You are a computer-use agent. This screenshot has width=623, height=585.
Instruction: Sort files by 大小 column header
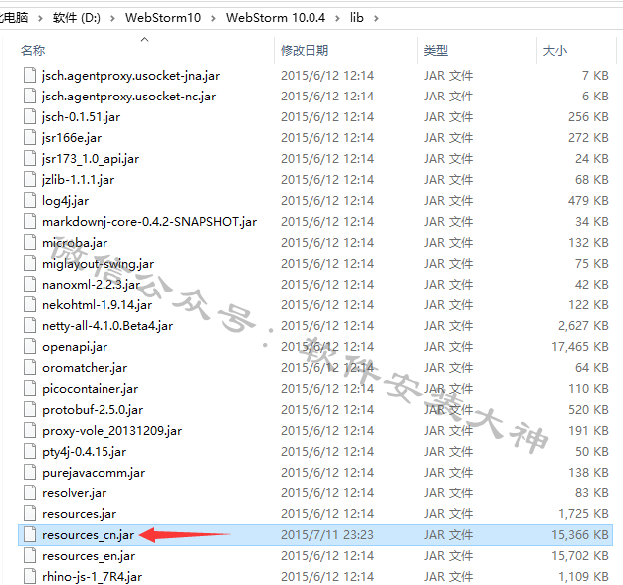coord(554,51)
